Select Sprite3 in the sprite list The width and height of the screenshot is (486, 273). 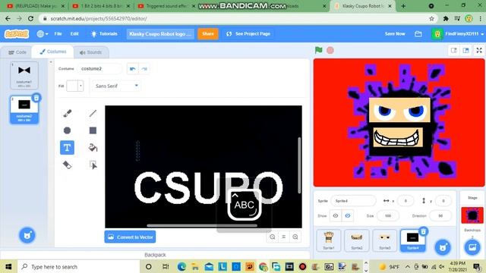click(x=385, y=240)
